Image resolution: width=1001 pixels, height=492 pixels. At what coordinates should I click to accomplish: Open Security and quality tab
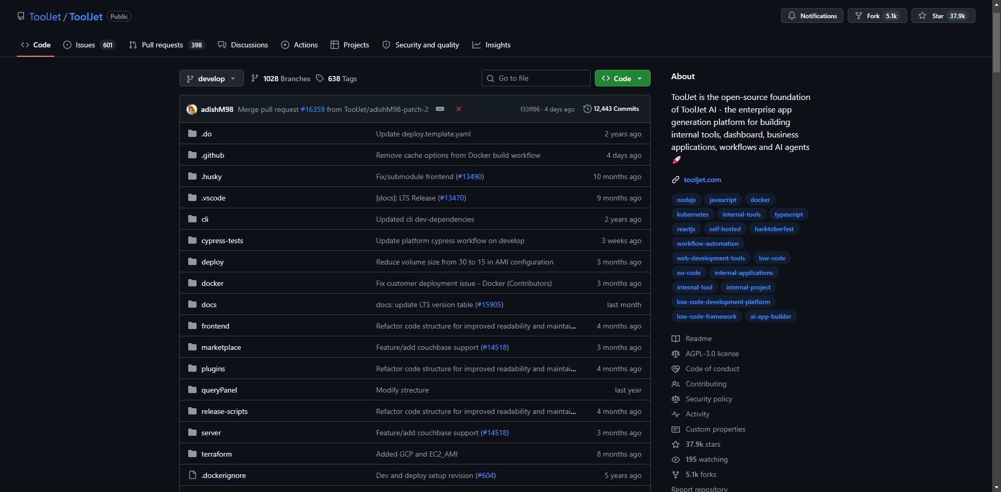(x=421, y=45)
